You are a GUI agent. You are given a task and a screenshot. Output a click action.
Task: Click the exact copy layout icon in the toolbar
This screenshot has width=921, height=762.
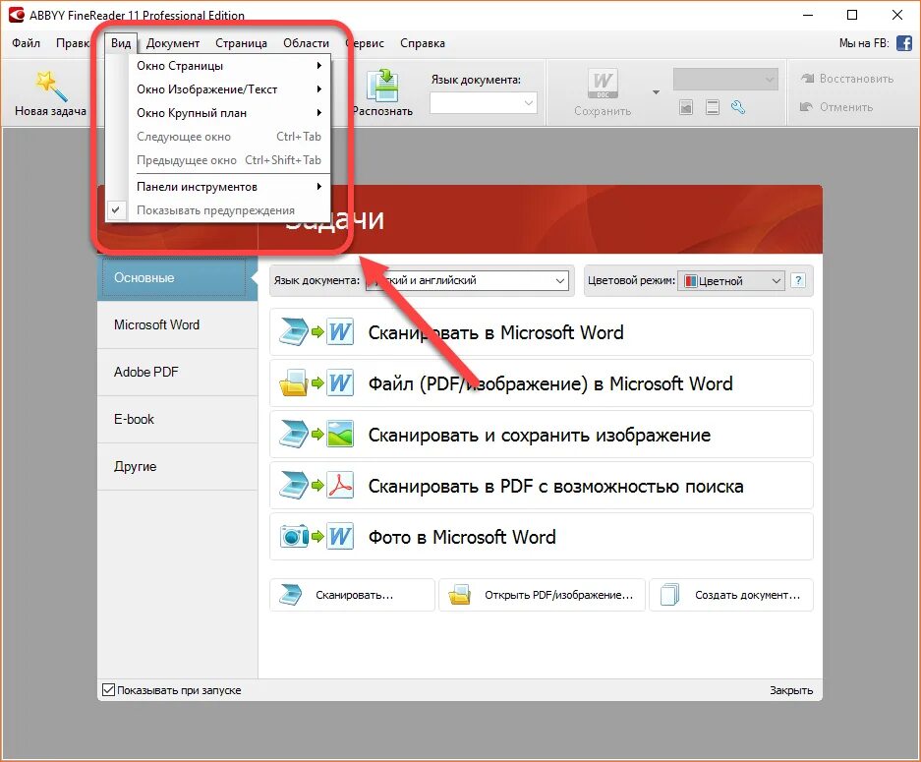tap(686, 107)
